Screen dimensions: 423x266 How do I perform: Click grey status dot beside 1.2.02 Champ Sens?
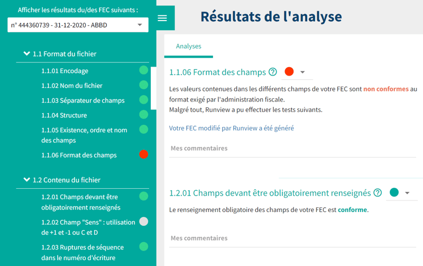click(x=143, y=222)
